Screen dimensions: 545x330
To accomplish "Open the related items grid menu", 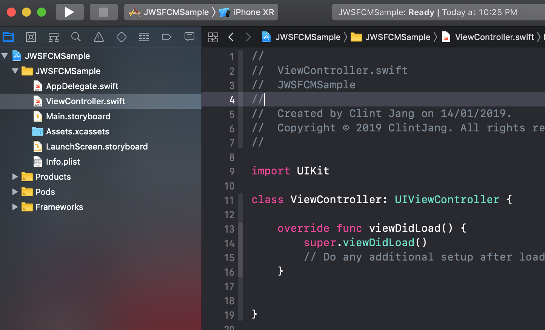I will [x=213, y=37].
